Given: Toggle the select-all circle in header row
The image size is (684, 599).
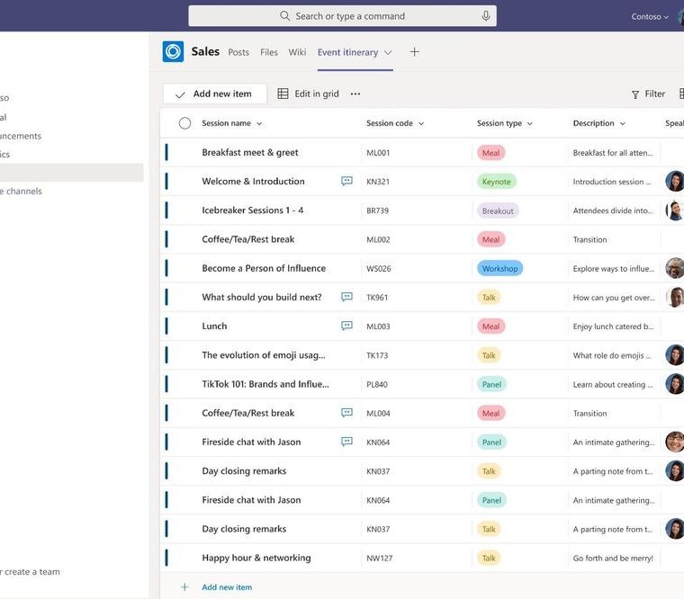Looking at the screenshot, I should click(x=184, y=123).
